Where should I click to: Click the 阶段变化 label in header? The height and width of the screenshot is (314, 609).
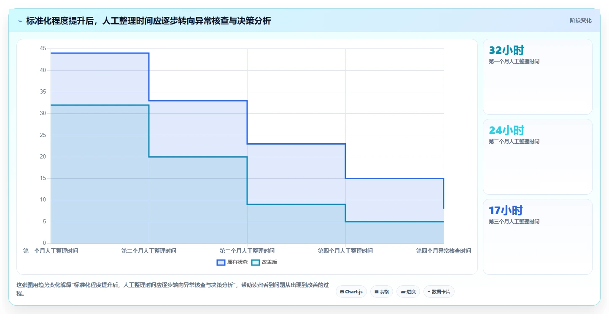click(581, 20)
